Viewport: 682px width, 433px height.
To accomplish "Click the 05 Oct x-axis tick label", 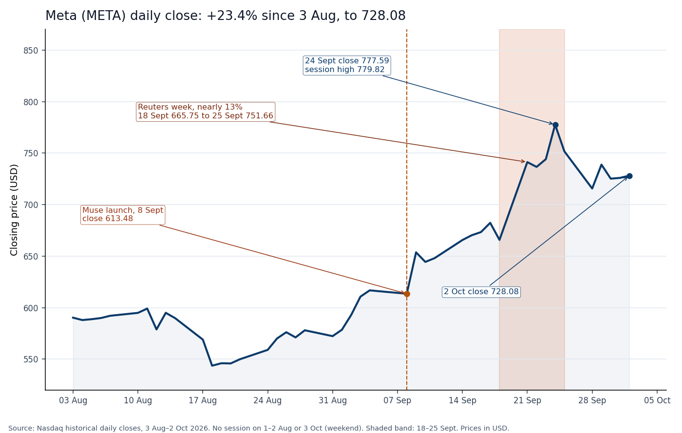I will pyautogui.click(x=657, y=401).
